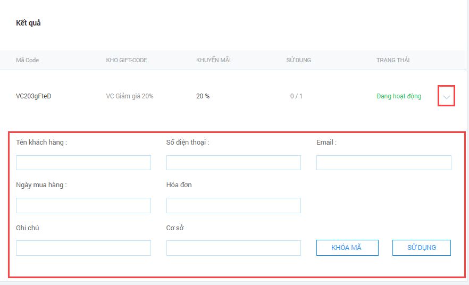Screen dimensions: 469x285
Task: Click the Tên khách hàng input field
Action: point(83,163)
